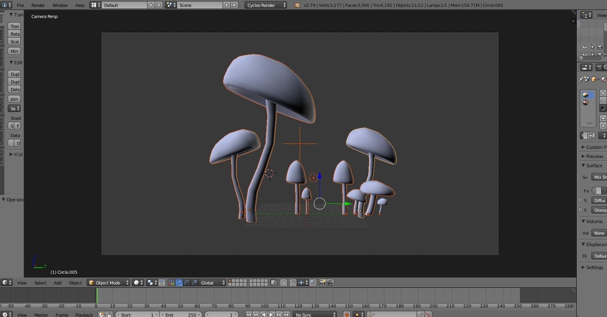Toggle use preview range clock icon
This screenshot has height=317, width=607.
coord(102,314)
